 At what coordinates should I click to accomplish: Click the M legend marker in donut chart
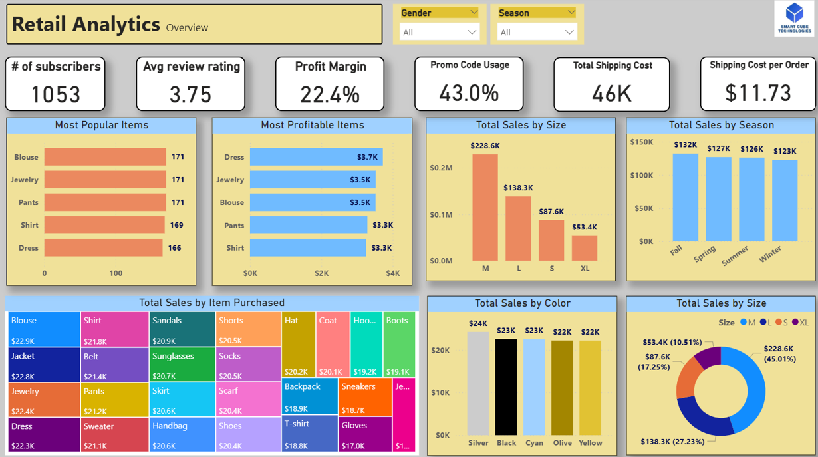pyautogui.click(x=743, y=323)
